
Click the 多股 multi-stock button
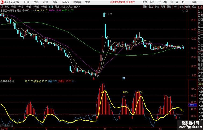coord(157,7)
